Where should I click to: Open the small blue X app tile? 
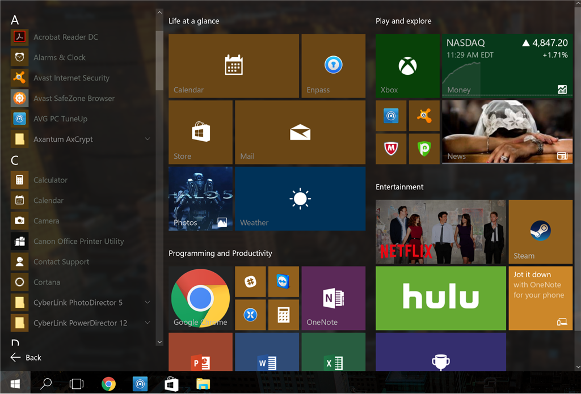pyautogui.click(x=250, y=315)
